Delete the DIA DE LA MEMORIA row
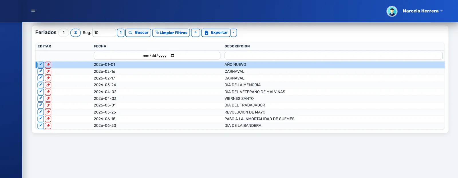 (x=48, y=85)
